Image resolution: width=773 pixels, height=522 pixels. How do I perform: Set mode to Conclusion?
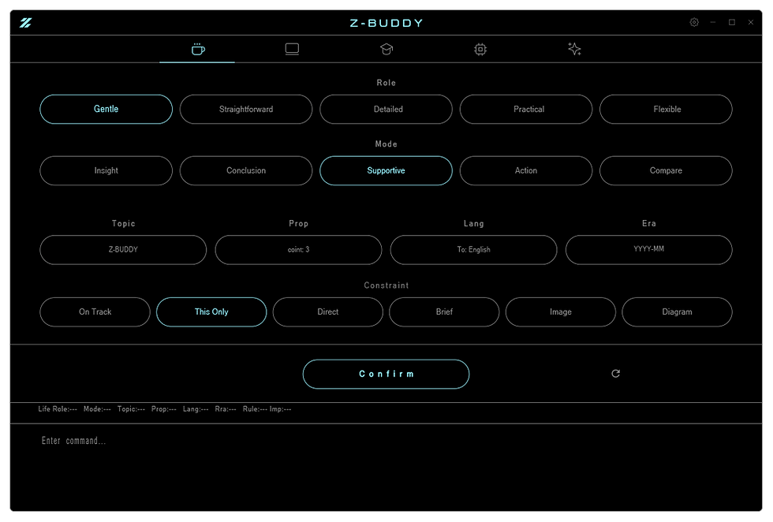(x=246, y=170)
